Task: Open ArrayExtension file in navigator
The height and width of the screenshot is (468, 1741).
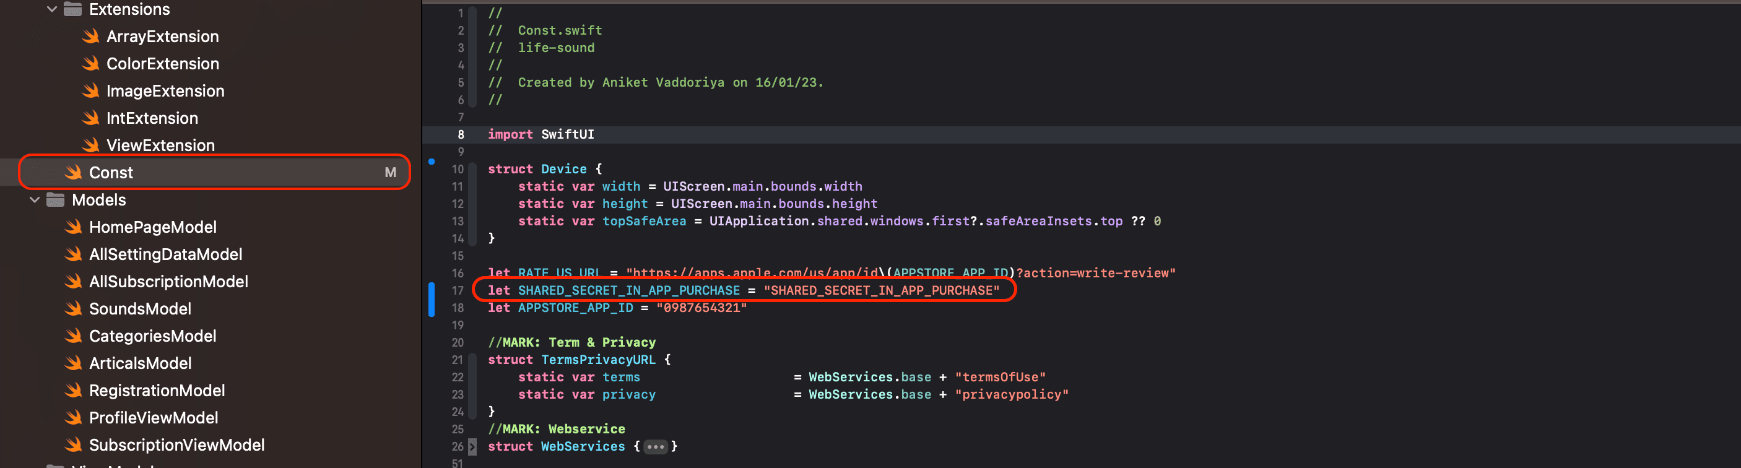Action: pos(162,37)
